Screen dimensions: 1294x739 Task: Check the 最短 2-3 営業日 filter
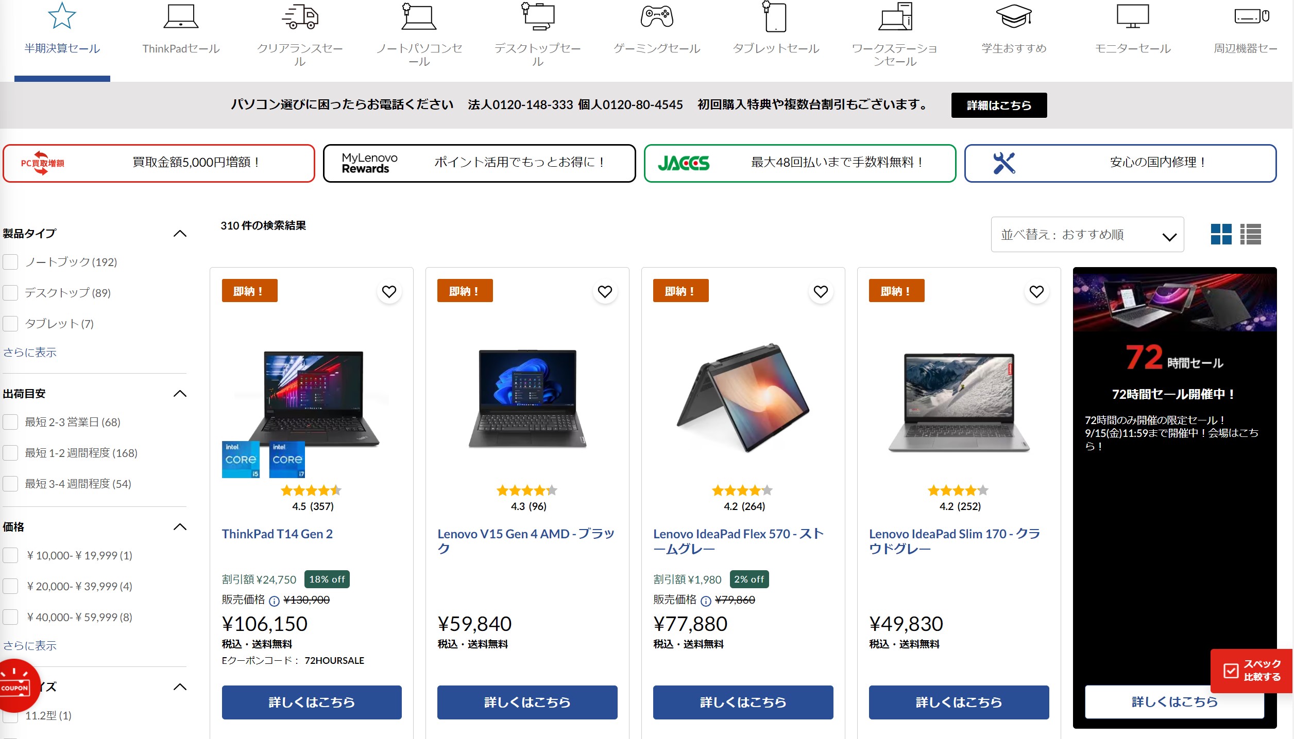coord(11,422)
